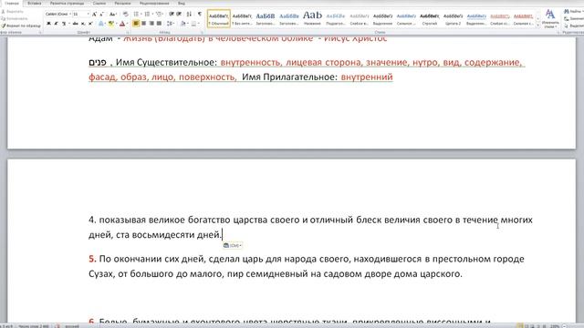
Task: Toggle subscript formatting
Action: point(83,24)
